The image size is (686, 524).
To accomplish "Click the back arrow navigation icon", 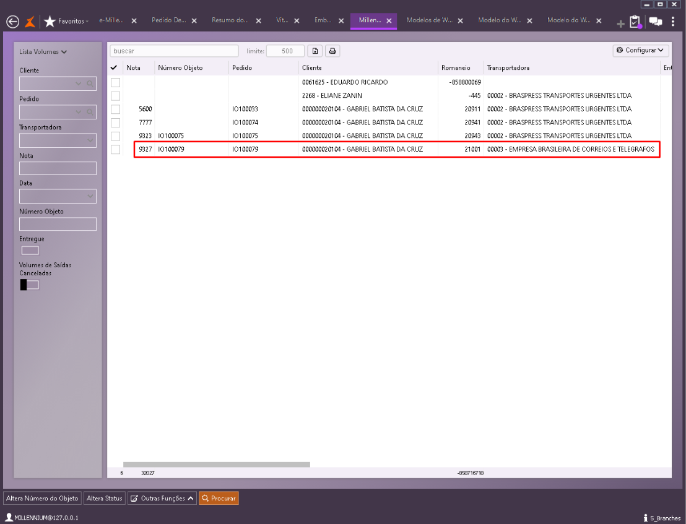I will [x=12, y=21].
